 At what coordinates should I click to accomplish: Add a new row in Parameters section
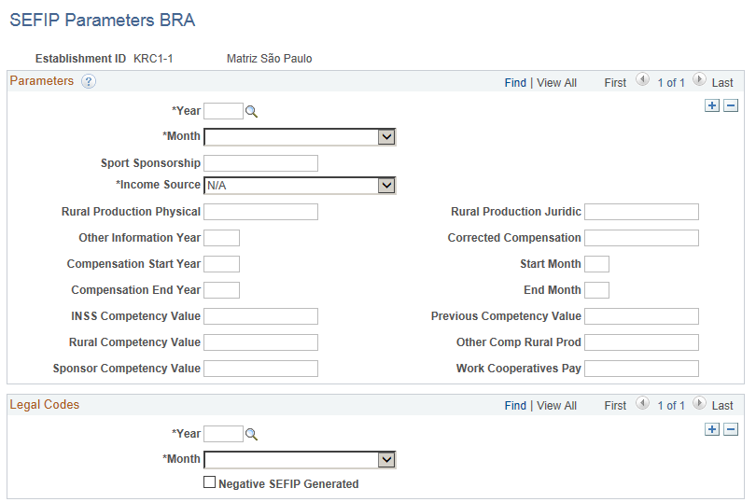click(x=712, y=105)
